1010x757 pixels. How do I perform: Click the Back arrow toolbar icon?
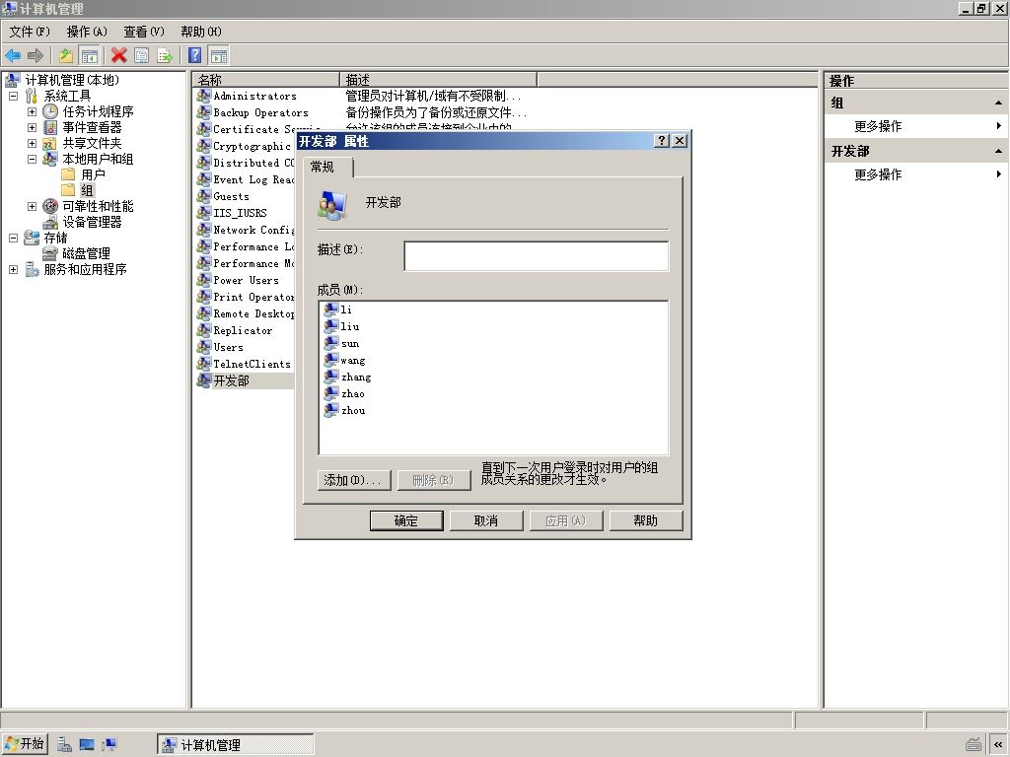(x=13, y=55)
